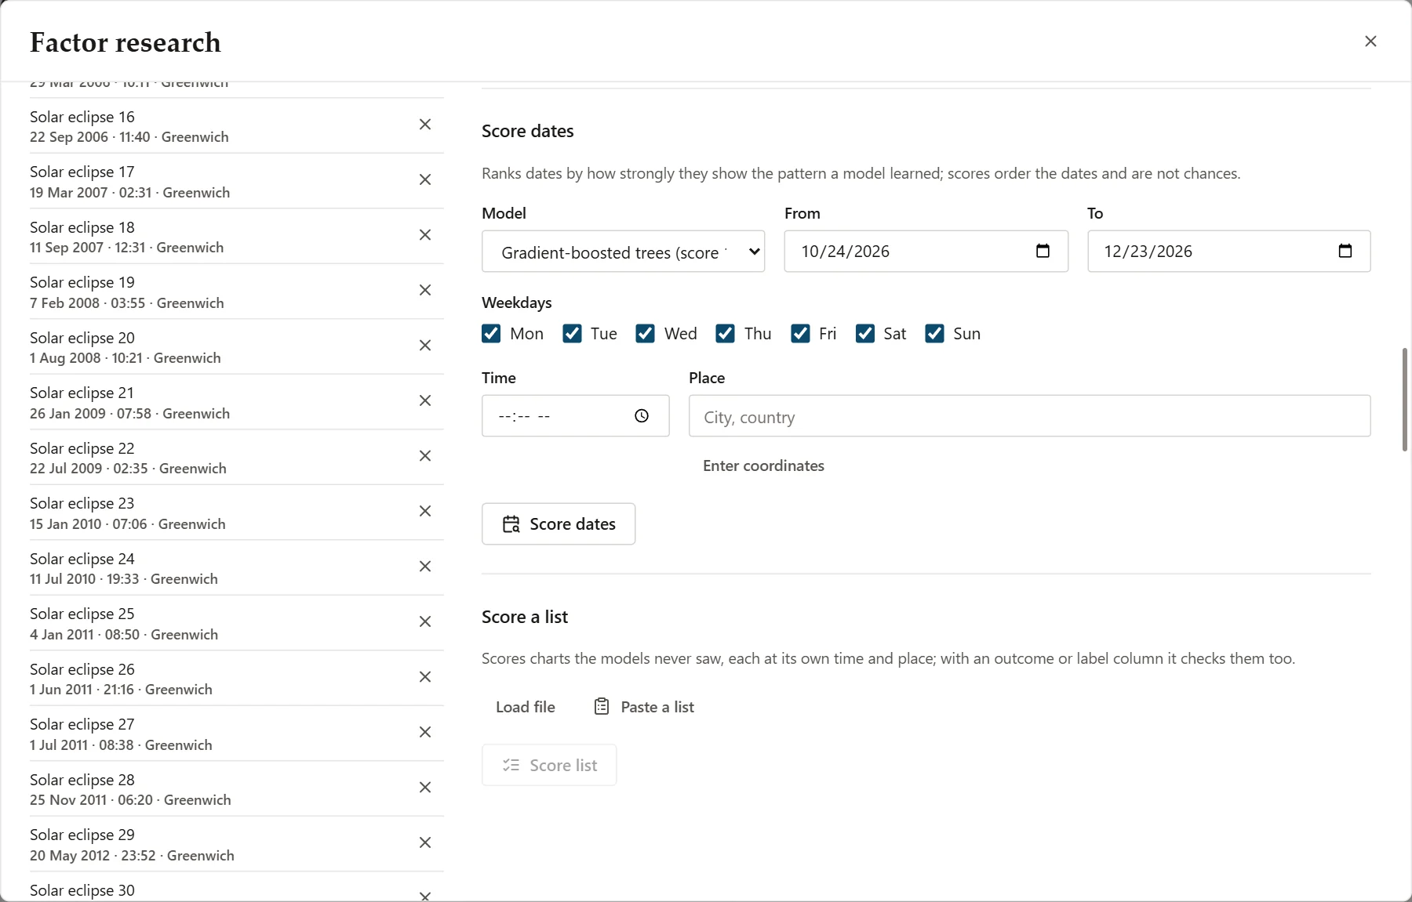
Task: Toggle the Sat weekday checkbox
Action: [x=865, y=334]
